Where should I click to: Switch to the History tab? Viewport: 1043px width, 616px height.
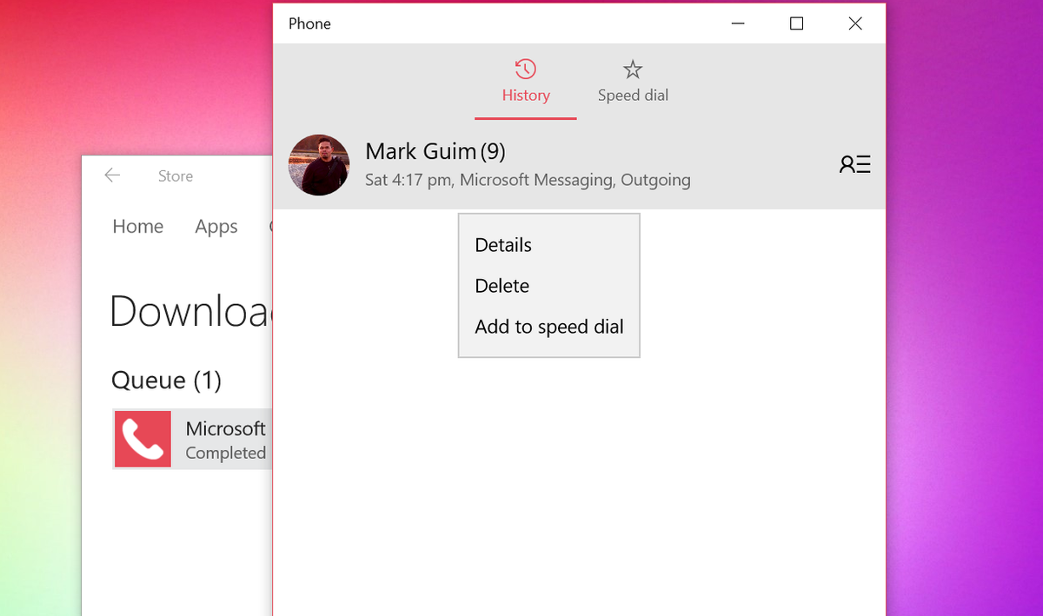click(525, 95)
